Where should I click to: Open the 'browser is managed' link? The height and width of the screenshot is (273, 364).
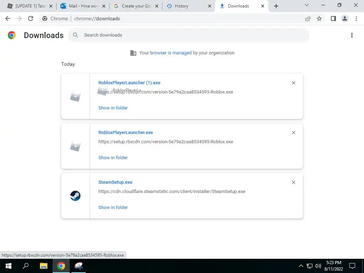pyautogui.click(x=171, y=53)
